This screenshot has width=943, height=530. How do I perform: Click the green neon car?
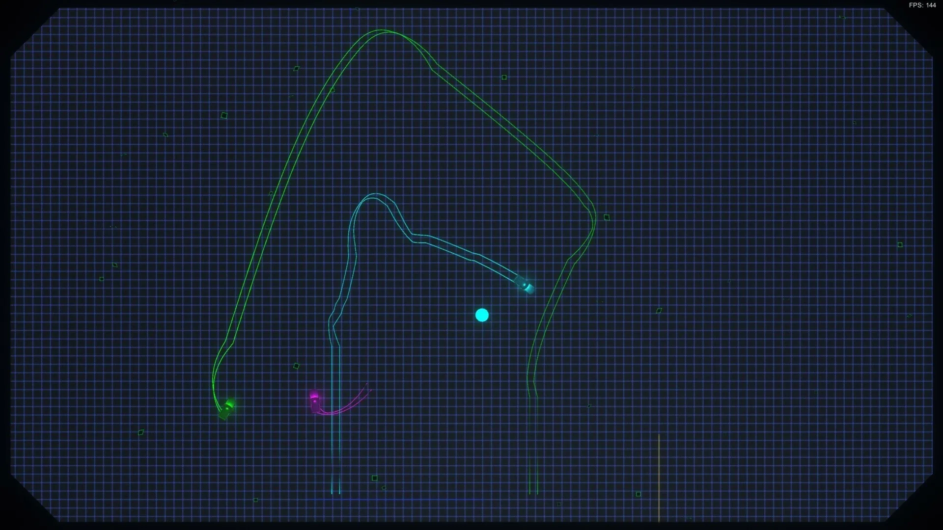(227, 408)
